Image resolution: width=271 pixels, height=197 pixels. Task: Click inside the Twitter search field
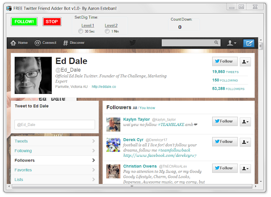coord(188,43)
